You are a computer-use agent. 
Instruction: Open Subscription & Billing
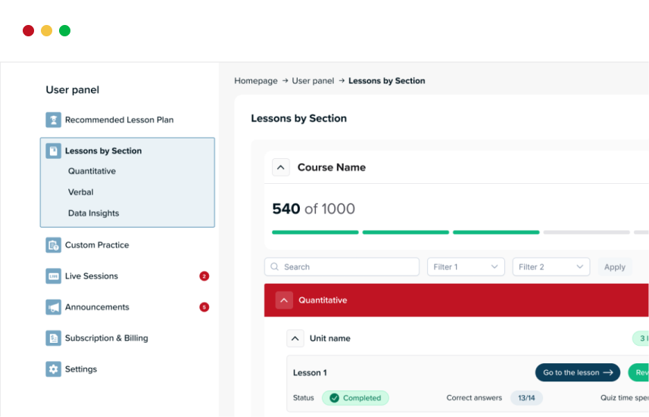106,338
